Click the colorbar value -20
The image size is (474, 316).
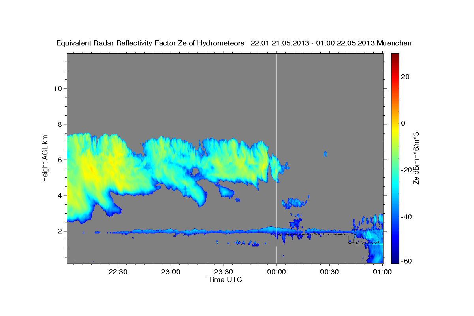tap(407, 170)
